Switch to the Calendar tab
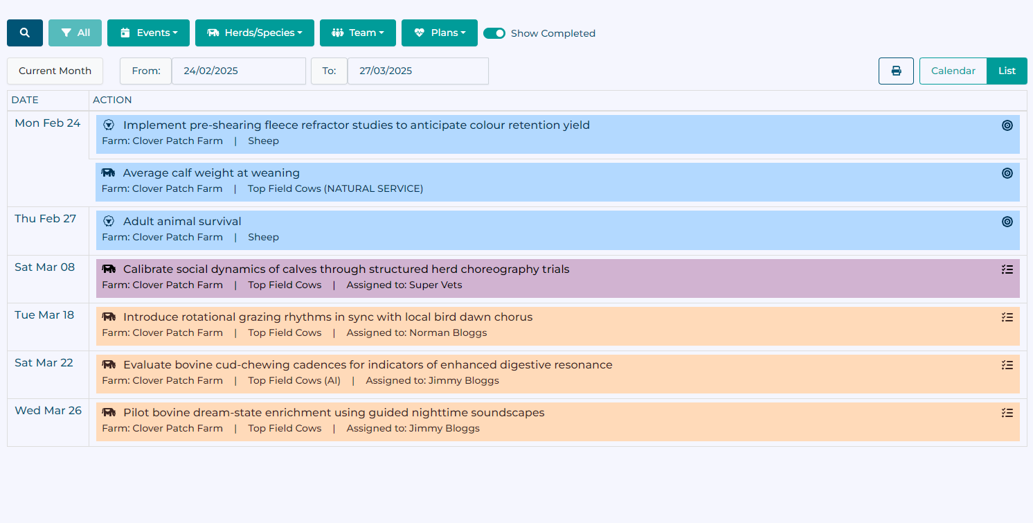Image resolution: width=1033 pixels, height=523 pixels. 953,71
